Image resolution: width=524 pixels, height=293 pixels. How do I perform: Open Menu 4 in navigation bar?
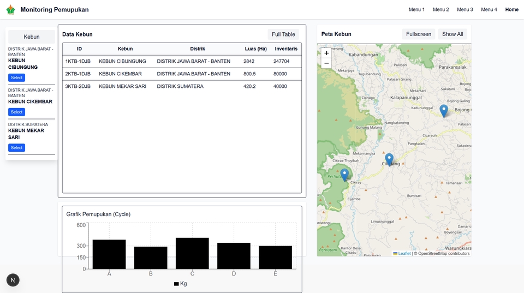coord(489,10)
